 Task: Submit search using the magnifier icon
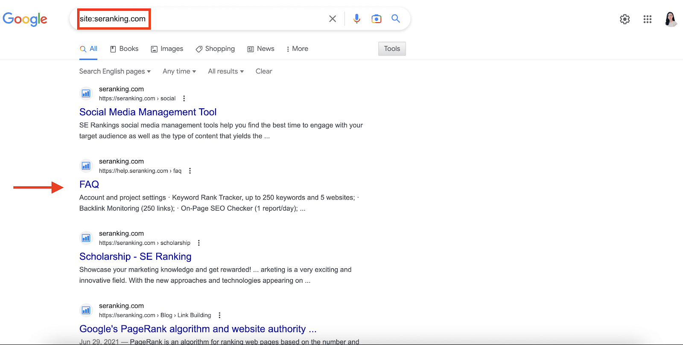pyautogui.click(x=396, y=19)
